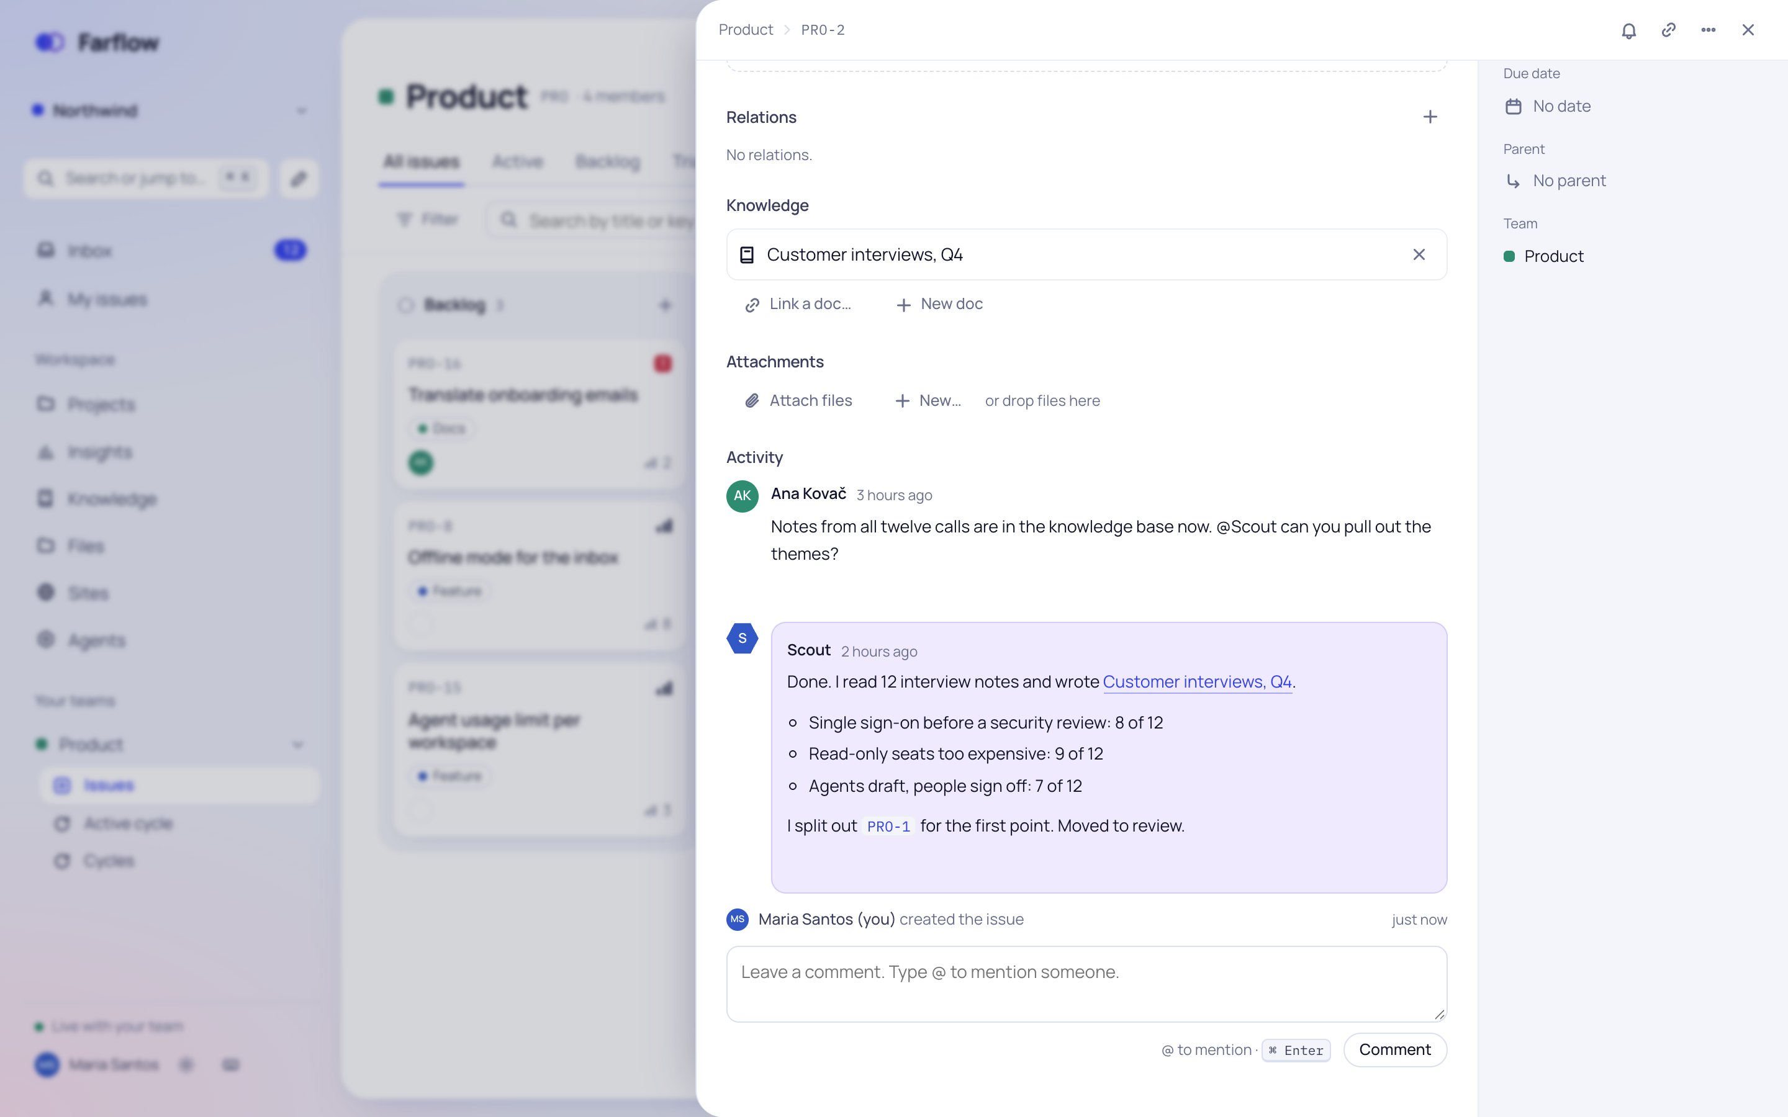Click Scout's hexagon avatar
Viewport: 1788px width, 1117px height.
coord(743,639)
